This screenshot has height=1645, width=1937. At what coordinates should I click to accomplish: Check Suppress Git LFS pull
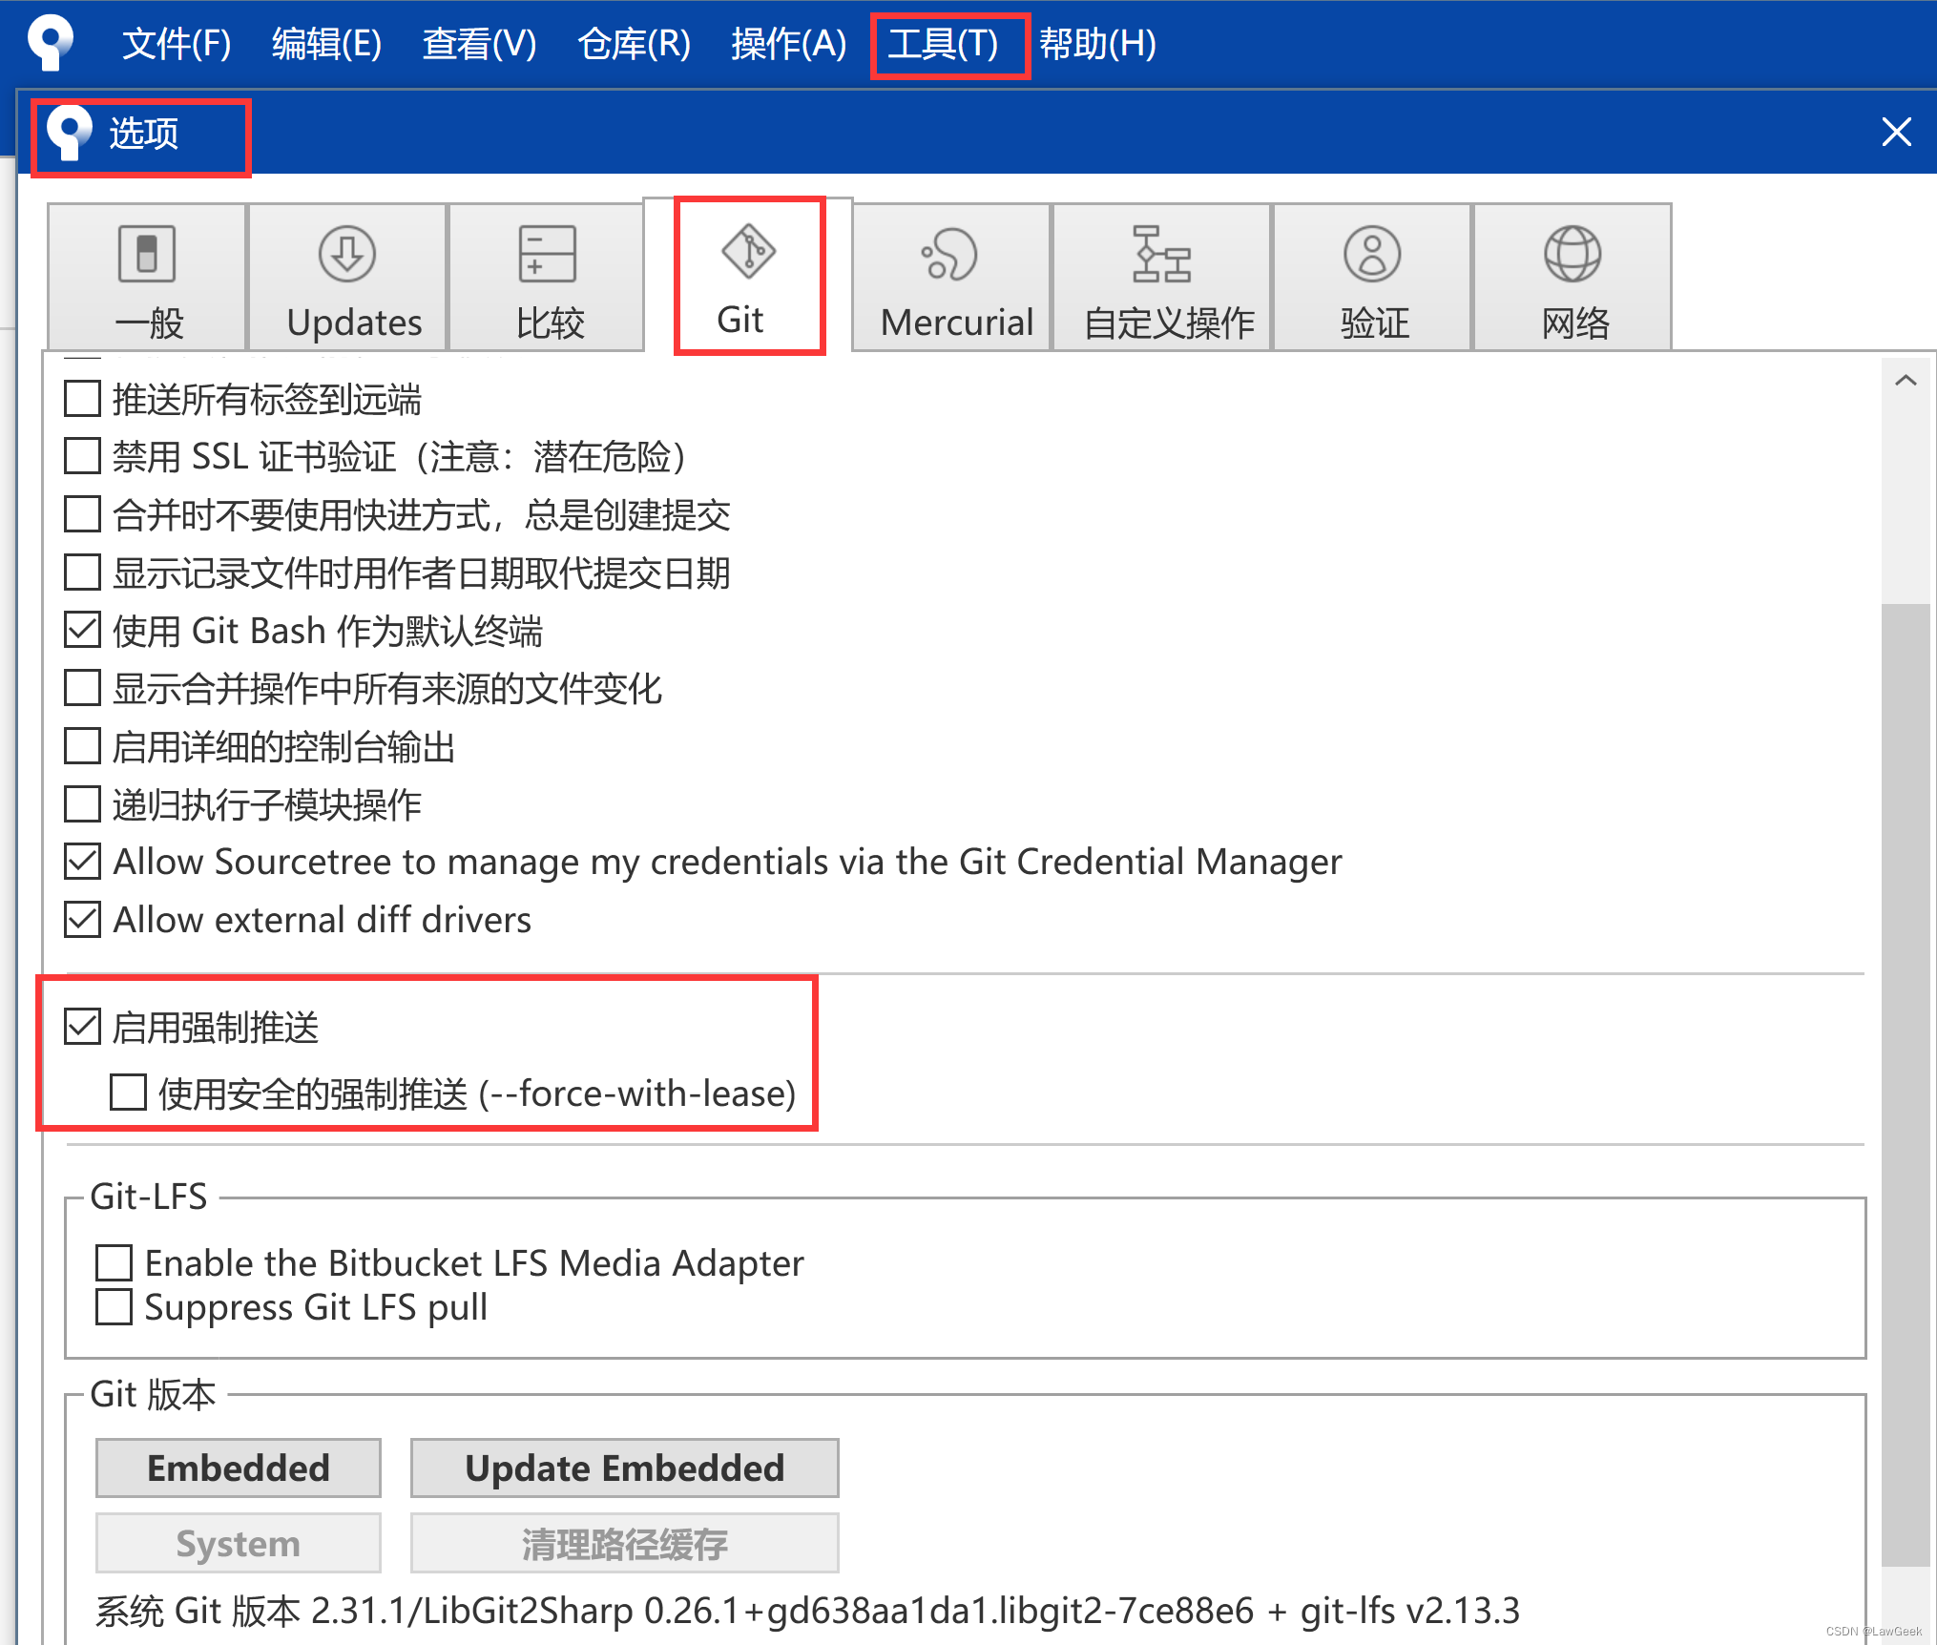[115, 1307]
